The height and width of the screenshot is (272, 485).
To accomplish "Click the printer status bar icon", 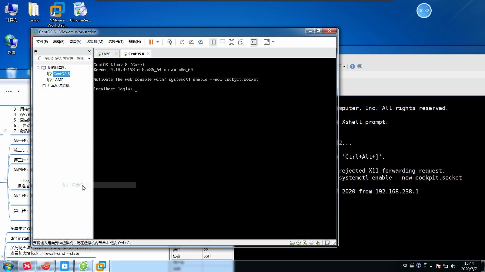I will [x=311, y=243].
